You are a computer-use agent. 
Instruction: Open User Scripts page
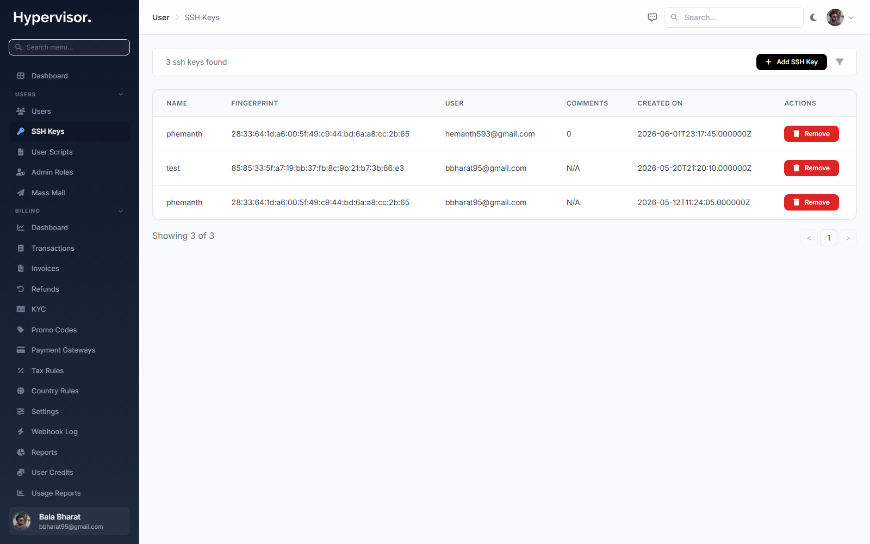point(69,152)
